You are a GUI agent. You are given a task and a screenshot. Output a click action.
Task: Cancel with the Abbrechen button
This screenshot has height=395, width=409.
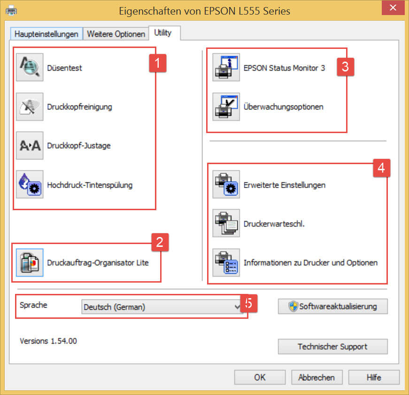(316, 377)
